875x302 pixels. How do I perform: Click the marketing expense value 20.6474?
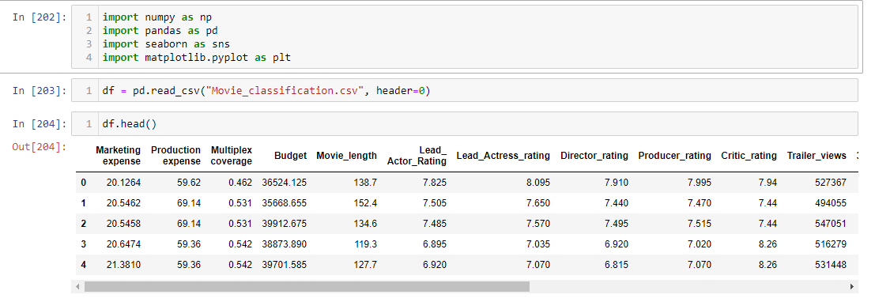(x=123, y=244)
